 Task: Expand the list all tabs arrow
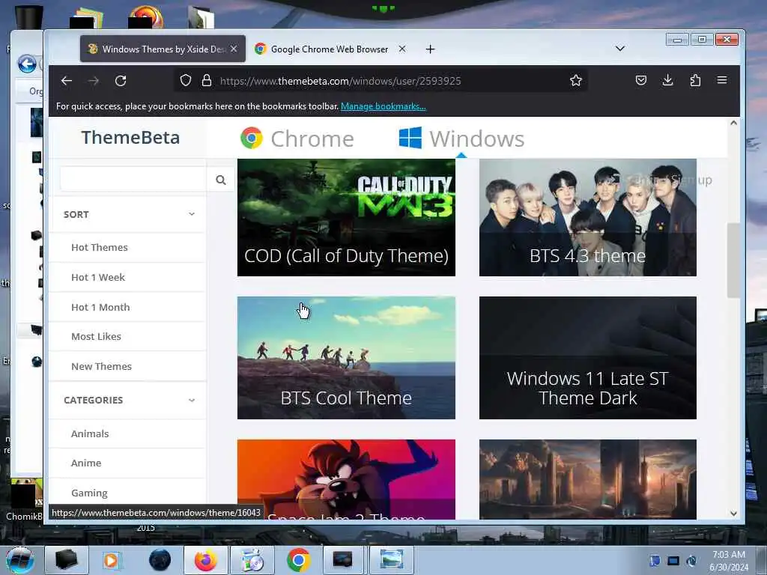[619, 49]
